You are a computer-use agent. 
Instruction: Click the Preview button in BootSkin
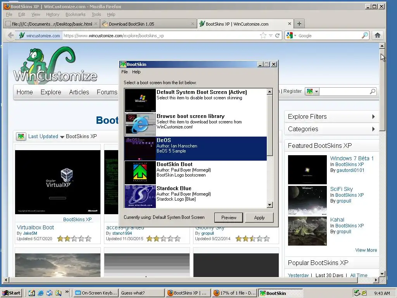coord(229,218)
